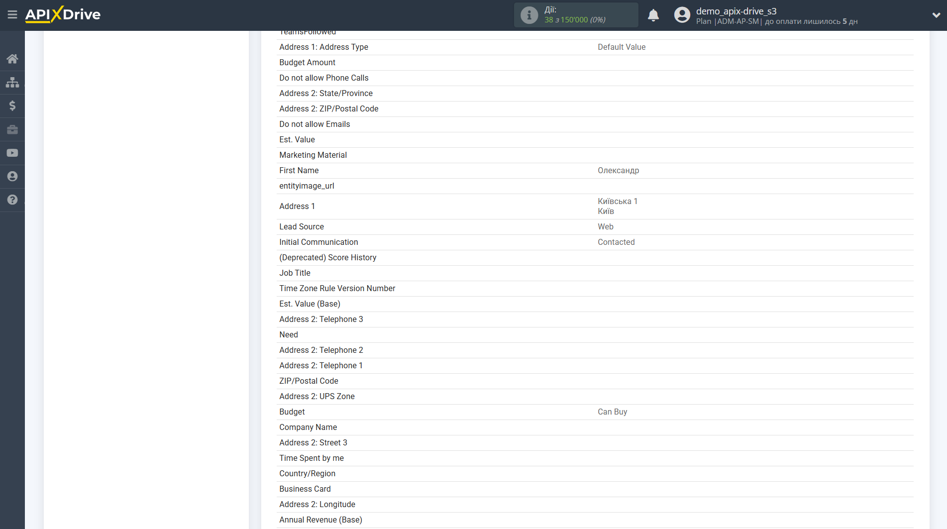This screenshot has width=947, height=529.
Task: Open the hamburger menu
Action: (12, 14)
